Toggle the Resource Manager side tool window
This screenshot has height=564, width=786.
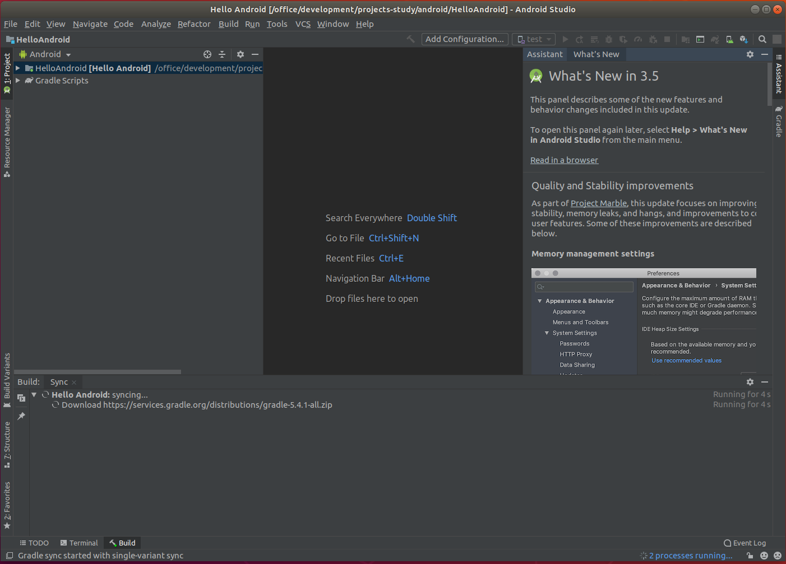(x=7, y=143)
